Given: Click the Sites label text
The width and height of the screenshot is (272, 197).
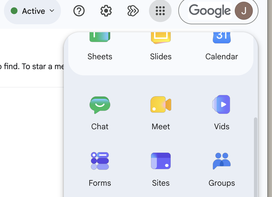Looking at the screenshot, I should pos(161,183).
